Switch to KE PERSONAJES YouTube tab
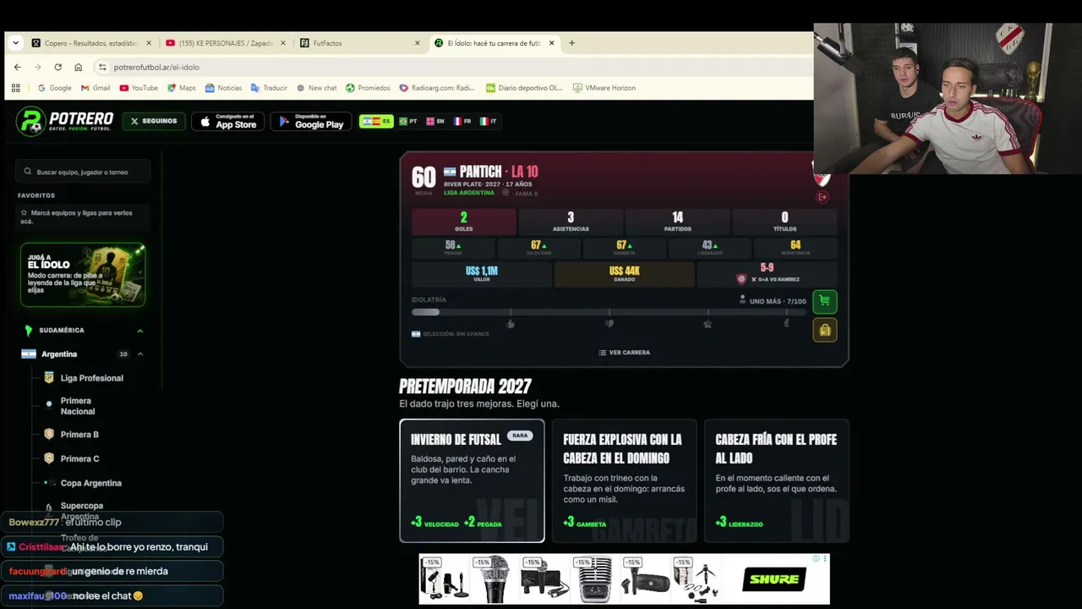This screenshot has height=609, width=1082. (224, 43)
